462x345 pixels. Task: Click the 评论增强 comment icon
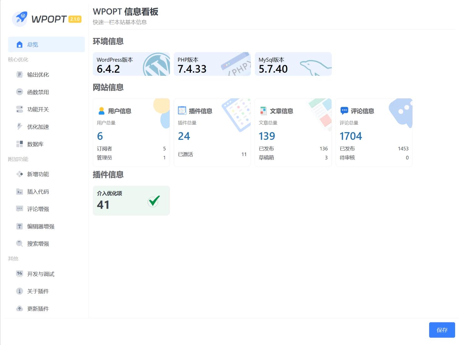click(x=19, y=209)
